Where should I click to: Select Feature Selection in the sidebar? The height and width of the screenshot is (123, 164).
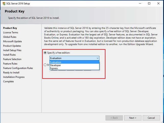pos(12,59)
